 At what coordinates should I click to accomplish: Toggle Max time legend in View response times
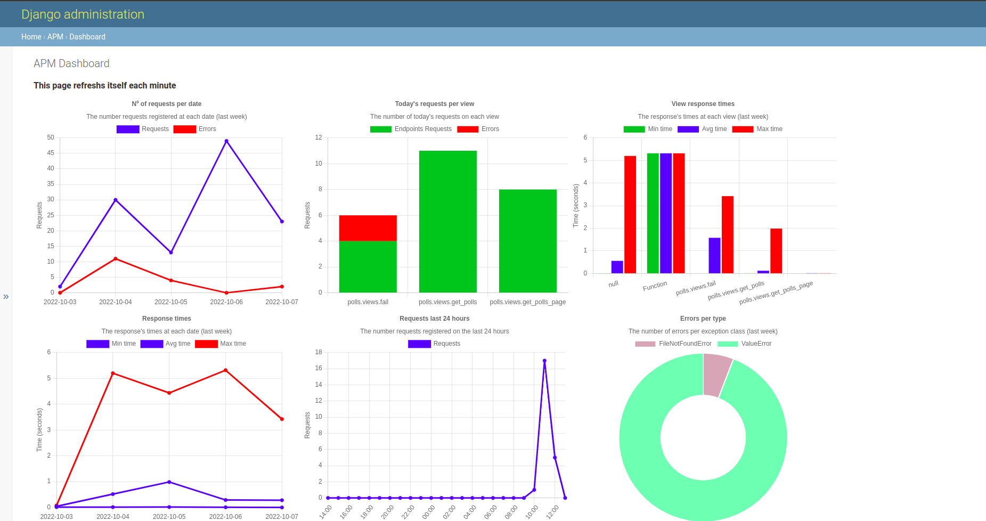tap(757, 129)
